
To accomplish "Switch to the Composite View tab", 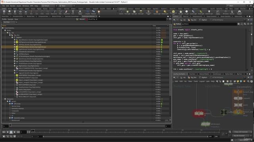I will [43, 17].
